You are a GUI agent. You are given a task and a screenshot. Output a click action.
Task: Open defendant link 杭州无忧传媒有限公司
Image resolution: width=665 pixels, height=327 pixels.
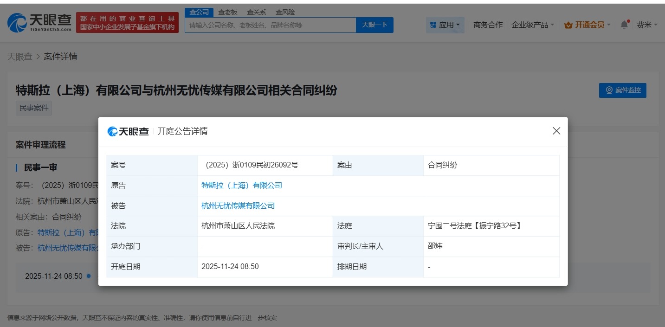tap(239, 205)
